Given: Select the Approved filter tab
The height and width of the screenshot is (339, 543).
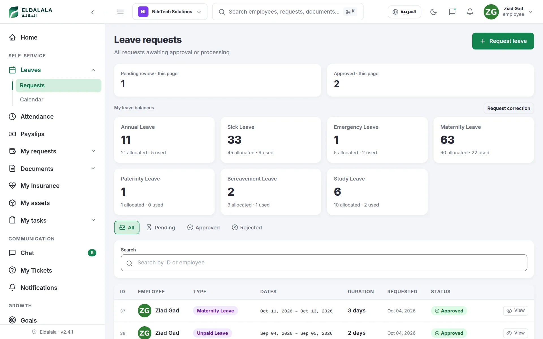Looking at the screenshot, I should pyautogui.click(x=203, y=227).
